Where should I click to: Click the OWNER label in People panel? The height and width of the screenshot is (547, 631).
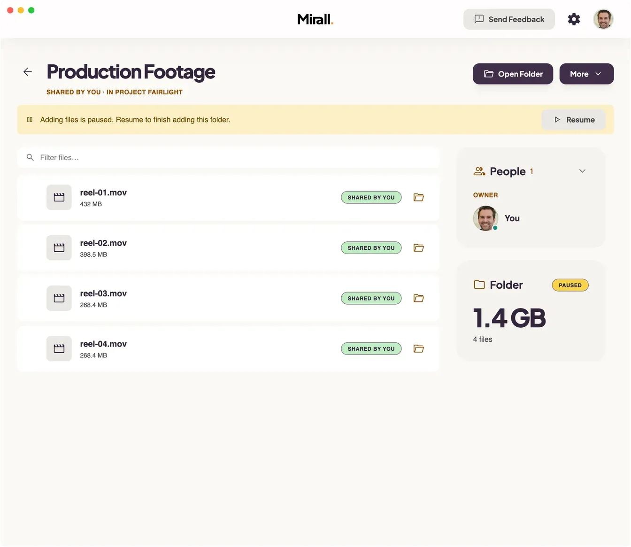(x=485, y=195)
